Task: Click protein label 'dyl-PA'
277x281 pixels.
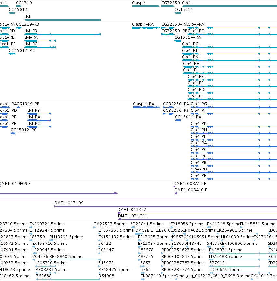Action: (x=34, y=117)
